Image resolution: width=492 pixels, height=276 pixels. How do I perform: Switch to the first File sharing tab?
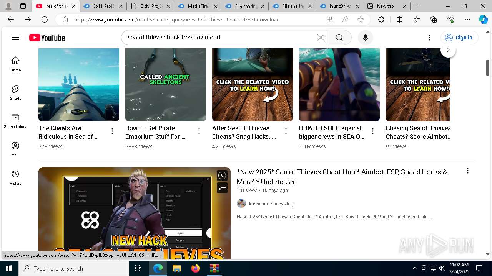pyautogui.click(x=245, y=6)
